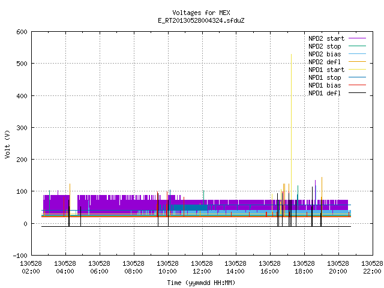Viewport: 384px width, 288px height.
Task: Click the E_RT20130528004324.sfduZ filename subtitle
Action: (x=202, y=20)
